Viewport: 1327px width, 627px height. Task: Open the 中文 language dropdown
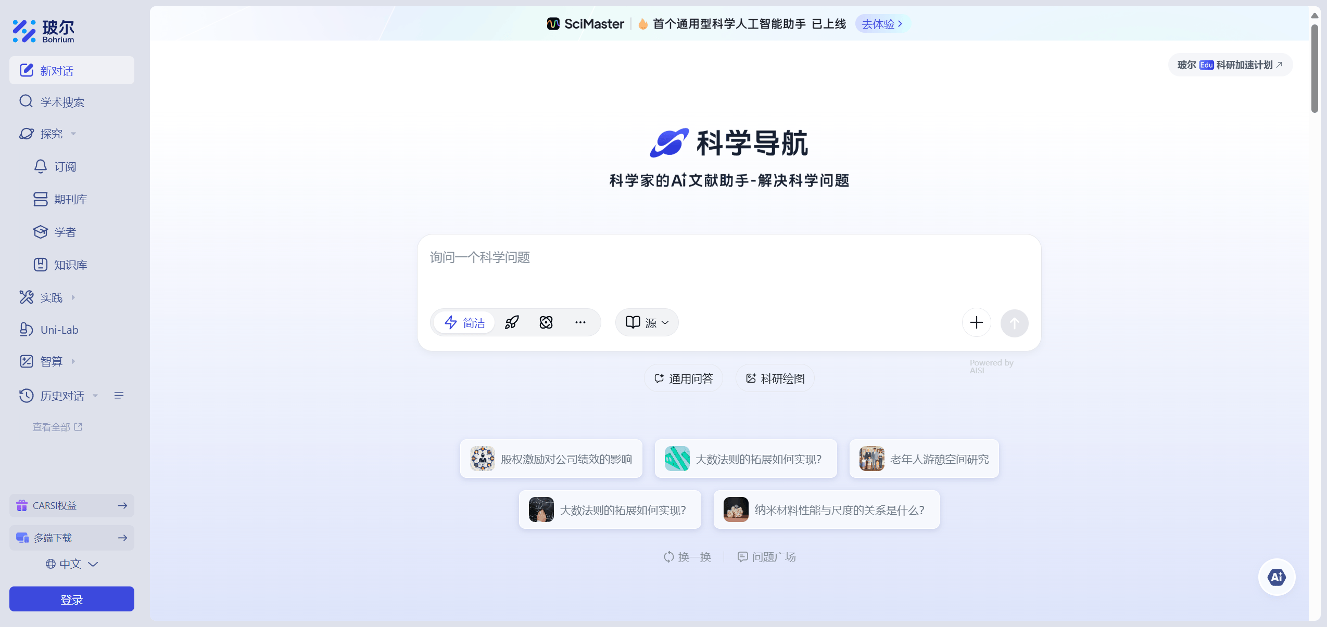pos(71,564)
